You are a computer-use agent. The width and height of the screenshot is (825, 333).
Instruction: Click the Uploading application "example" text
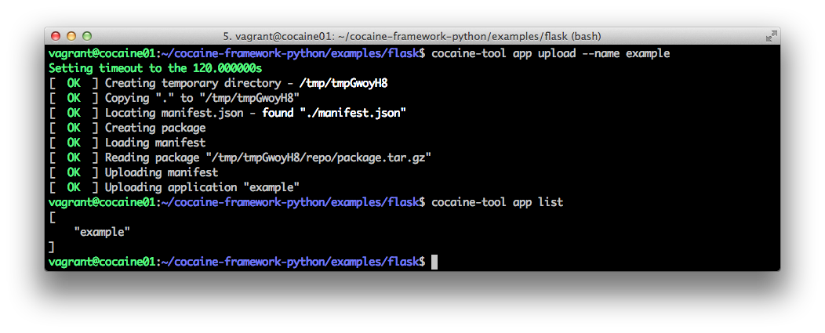(202, 187)
